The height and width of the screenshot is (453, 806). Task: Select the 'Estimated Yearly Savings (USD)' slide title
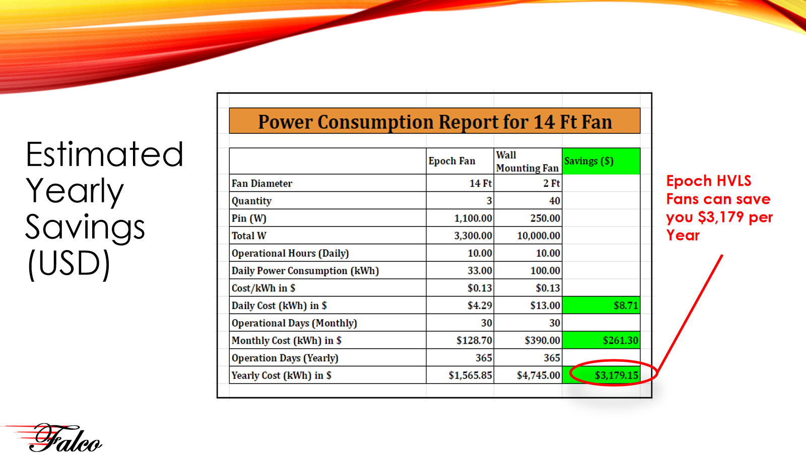tap(104, 209)
